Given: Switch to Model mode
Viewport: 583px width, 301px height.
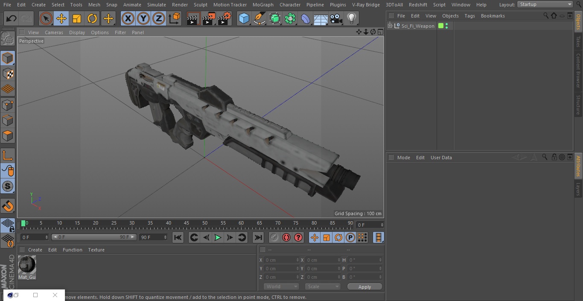Looking at the screenshot, I should click(x=8, y=58).
